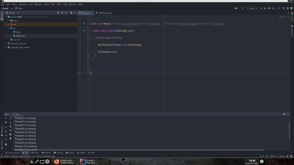This screenshot has height=165, width=294.
Task: Start debugging with the green bug icon
Action: pos(265,8)
